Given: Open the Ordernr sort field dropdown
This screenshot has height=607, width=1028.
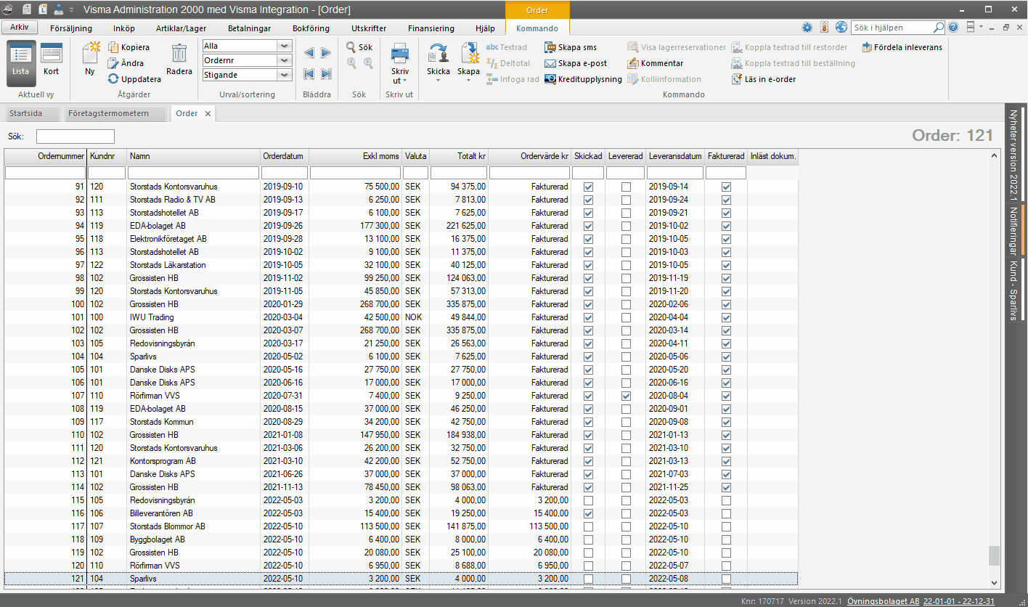Looking at the screenshot, I should point(285,60).
